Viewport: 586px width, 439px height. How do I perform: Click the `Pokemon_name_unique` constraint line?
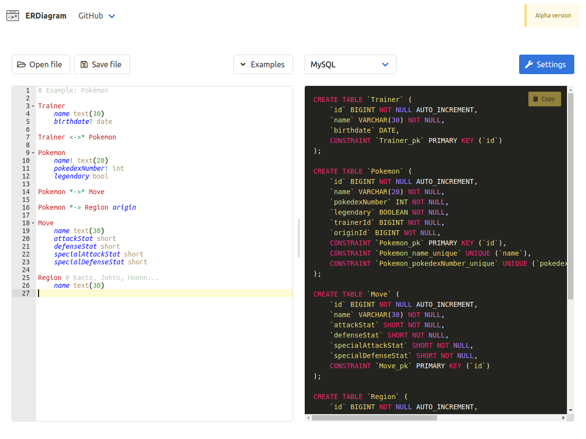430,253
